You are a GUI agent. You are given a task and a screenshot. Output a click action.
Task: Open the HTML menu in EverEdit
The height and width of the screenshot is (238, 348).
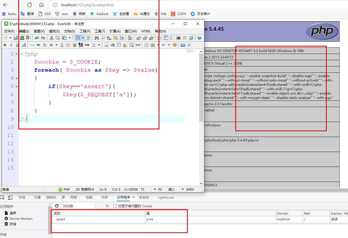tap(146, 31)
